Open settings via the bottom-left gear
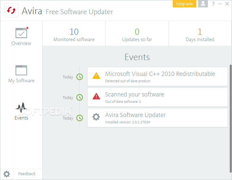The image size is (232, 180). [x=7, y=174]
